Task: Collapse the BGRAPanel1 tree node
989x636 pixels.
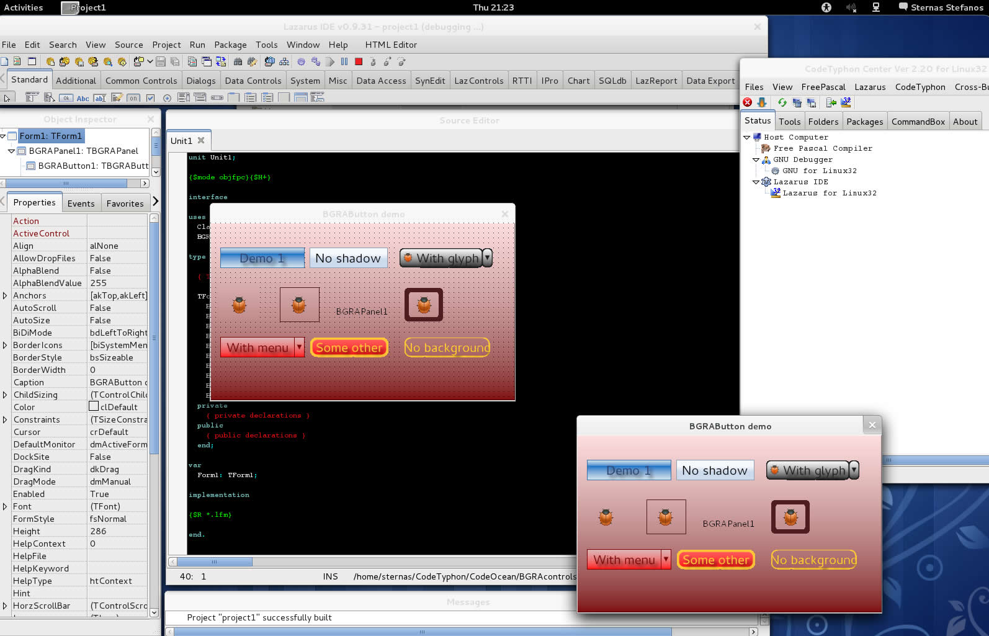Action: 11,151
